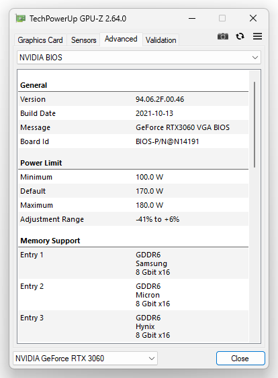Select the Entry 3 row label

[32, 318]
